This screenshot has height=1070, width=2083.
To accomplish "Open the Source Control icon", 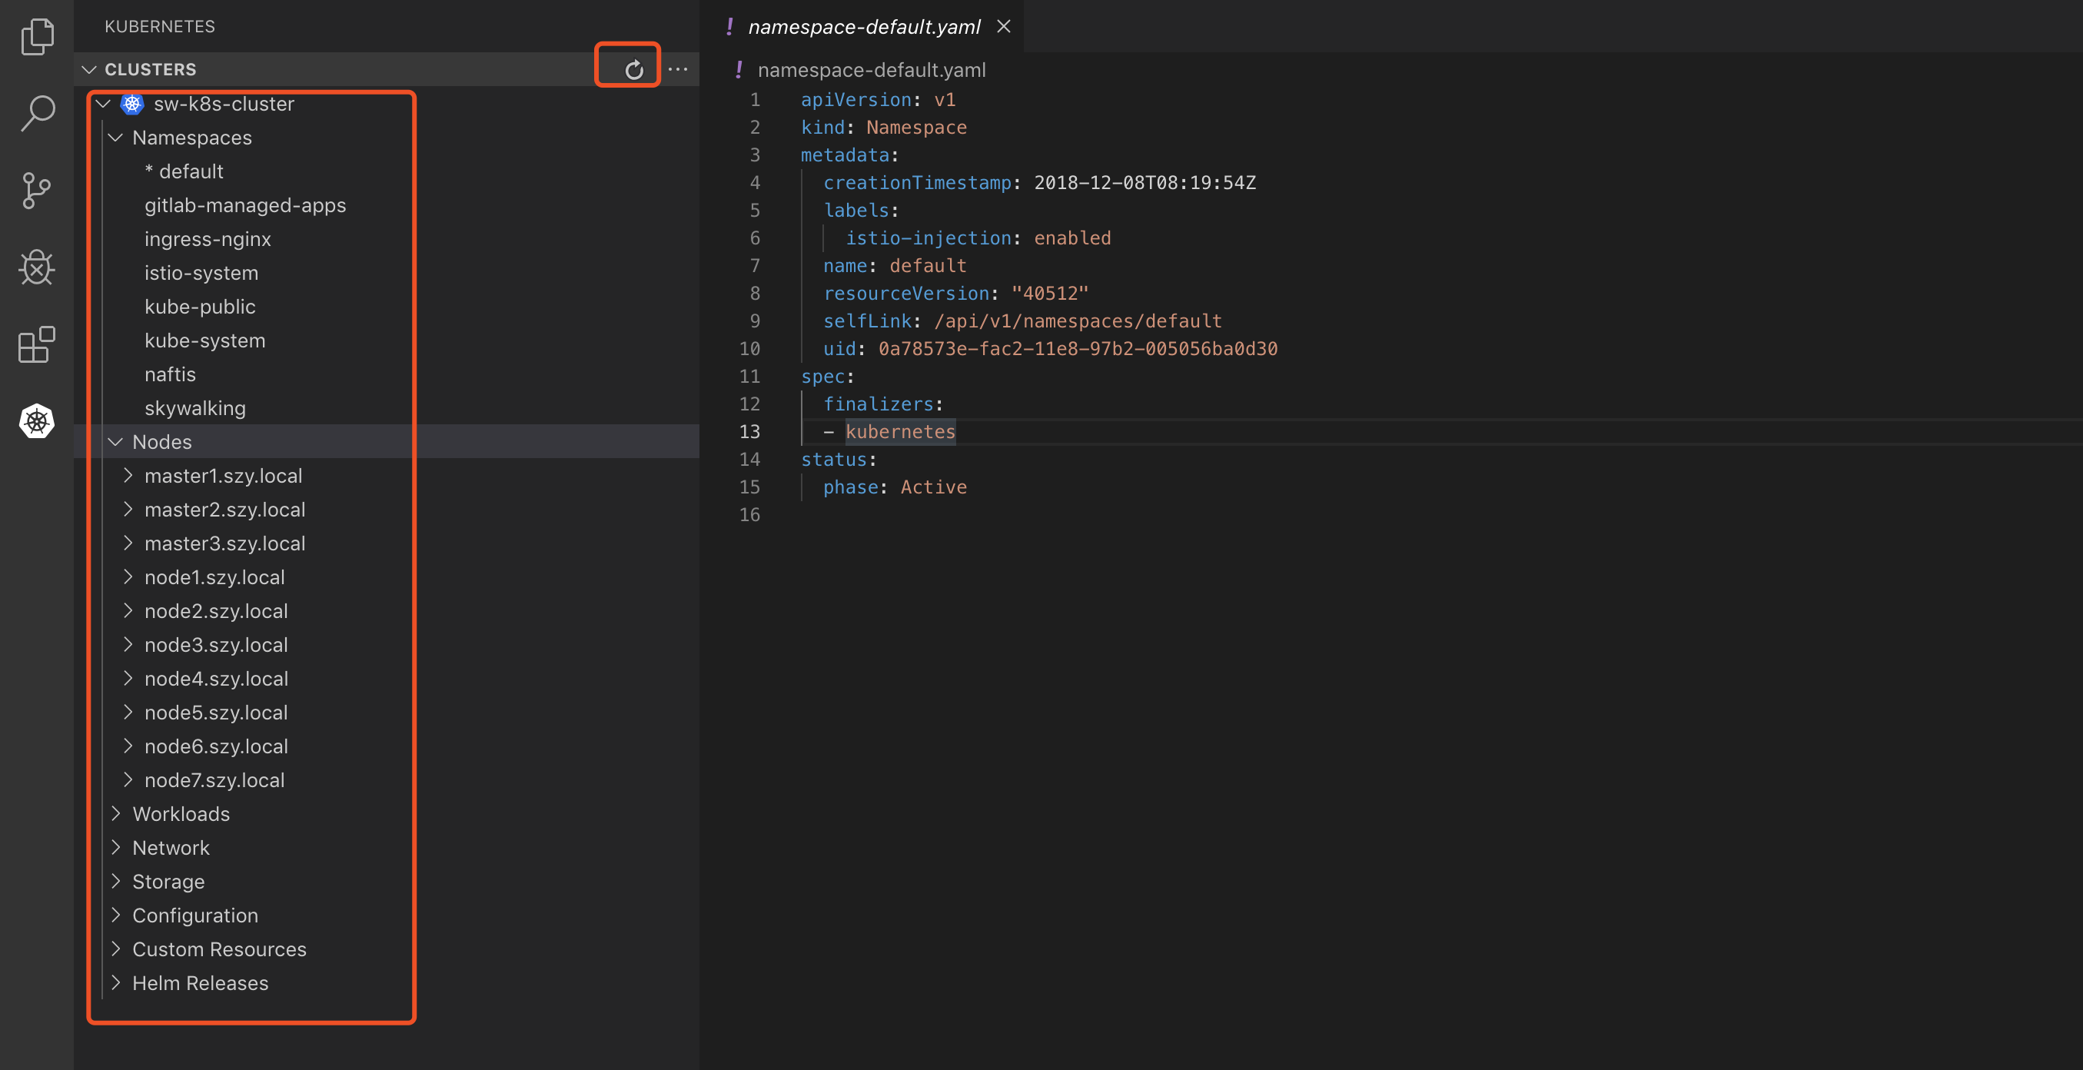I will [36, 191].
